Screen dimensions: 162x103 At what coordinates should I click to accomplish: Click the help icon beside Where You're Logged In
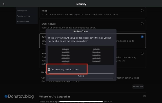pyautogui.click(x=144, y=96)
